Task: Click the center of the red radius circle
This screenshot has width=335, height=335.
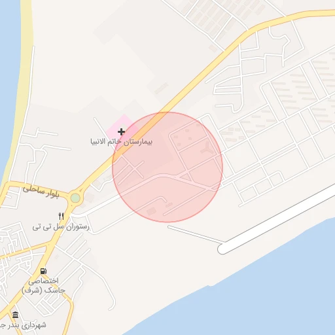Action: click(167, 167)
